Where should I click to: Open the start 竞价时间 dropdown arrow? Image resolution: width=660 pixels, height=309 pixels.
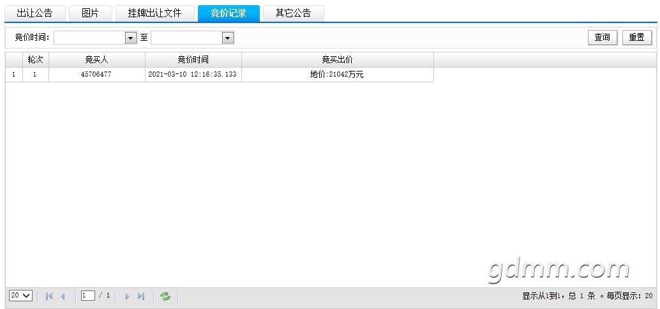tap(131, 38)
